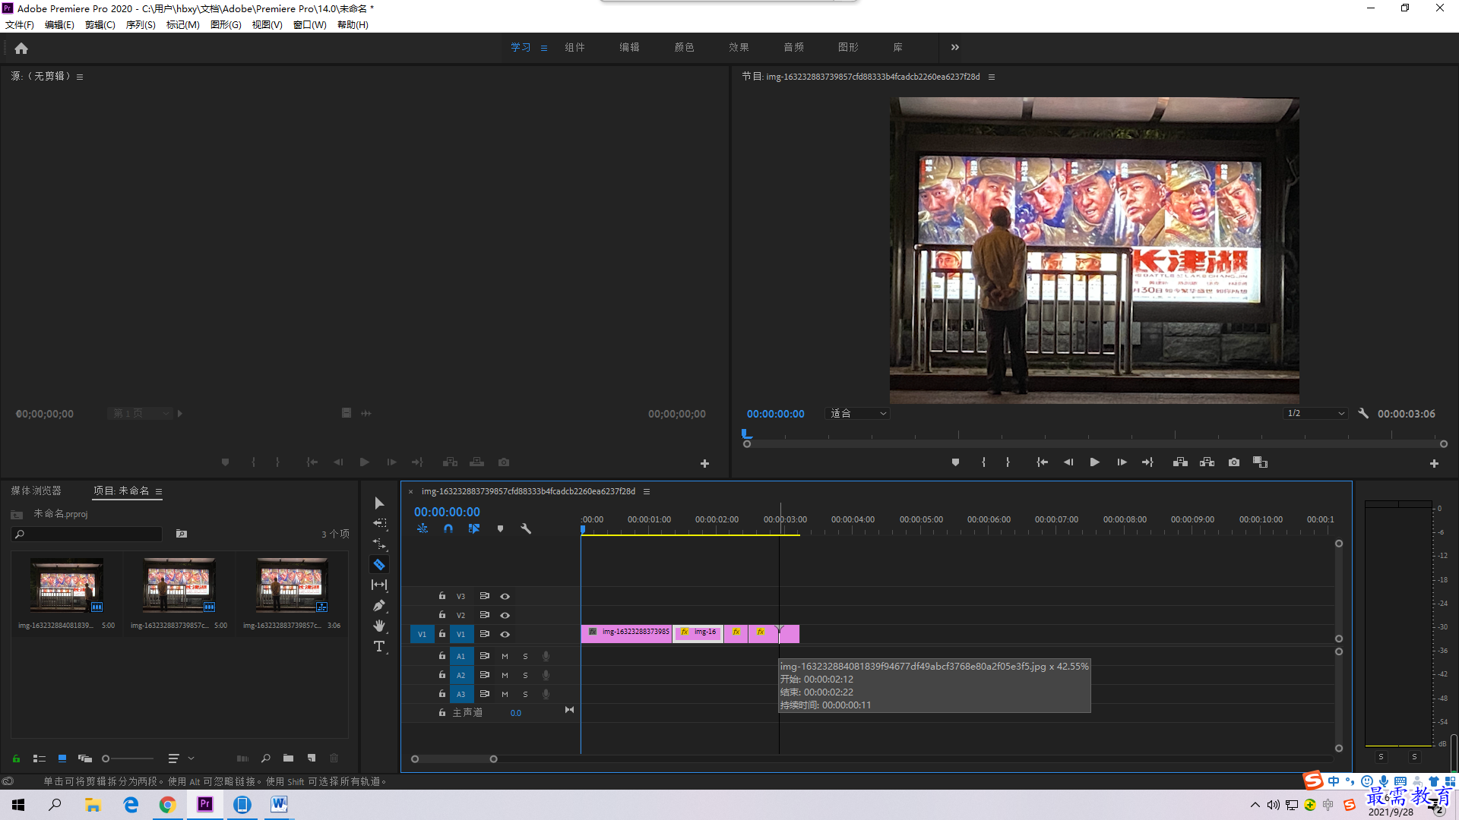
Task: Play sequence in Program monitor
Action: pyautogui.click(x=1095, y=462)
